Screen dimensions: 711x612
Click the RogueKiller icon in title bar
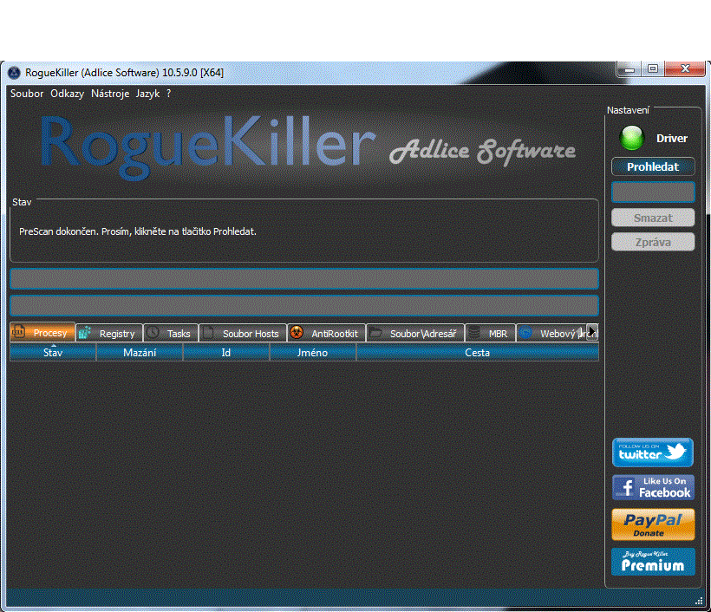(x=15, y=73)
